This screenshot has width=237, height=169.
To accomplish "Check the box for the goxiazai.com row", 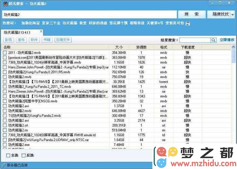I will tap(5, 57).
